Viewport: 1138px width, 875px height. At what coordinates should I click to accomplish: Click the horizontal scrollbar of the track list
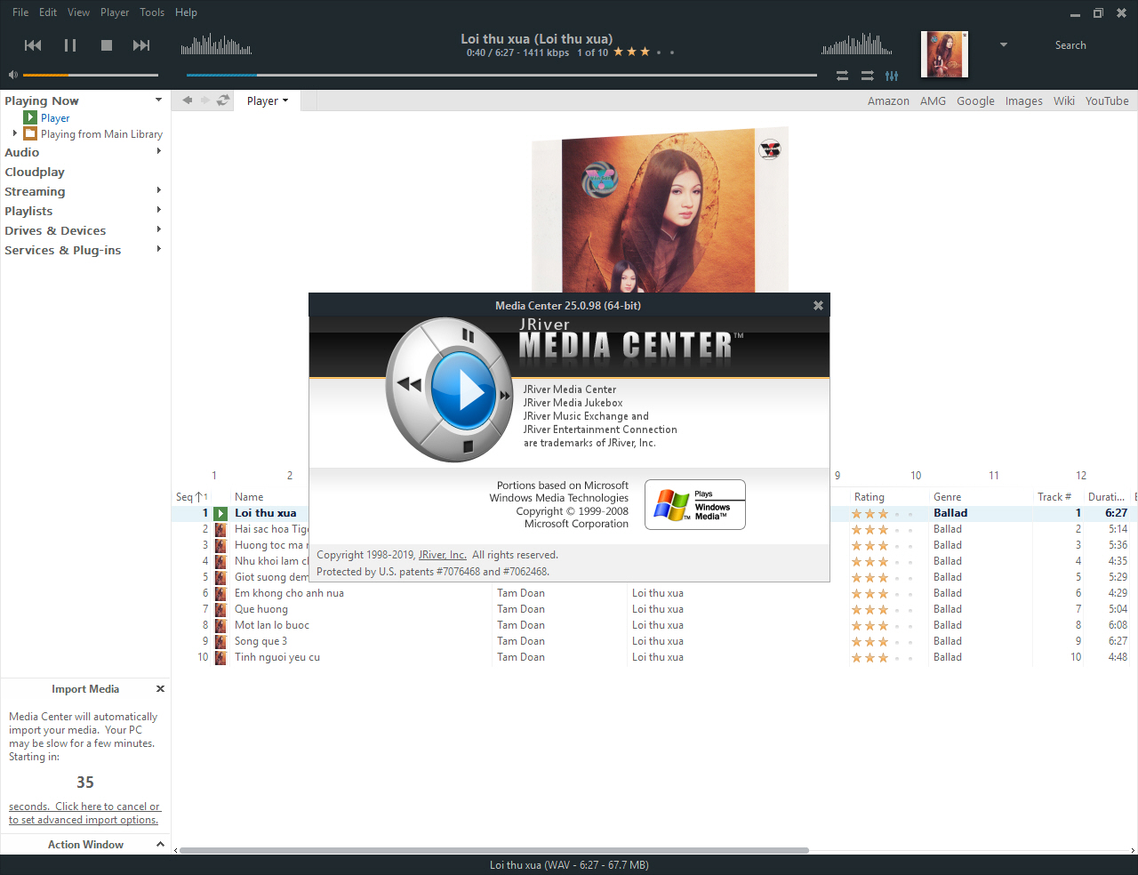493,850
